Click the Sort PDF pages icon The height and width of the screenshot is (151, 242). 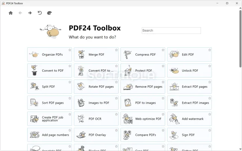pos(34,103)
